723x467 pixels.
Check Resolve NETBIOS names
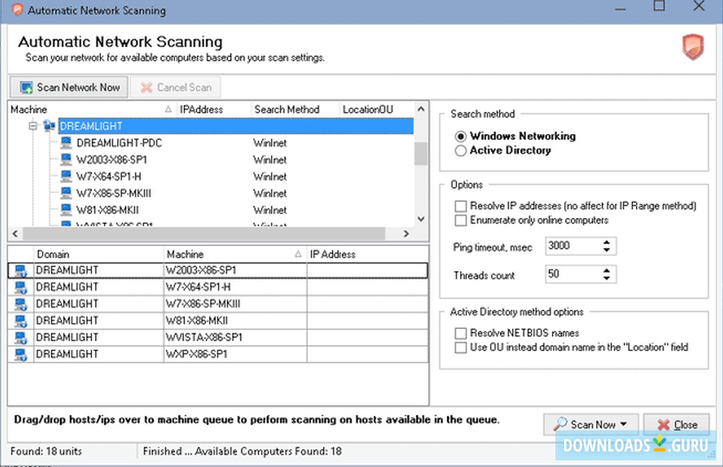point(460,333)
